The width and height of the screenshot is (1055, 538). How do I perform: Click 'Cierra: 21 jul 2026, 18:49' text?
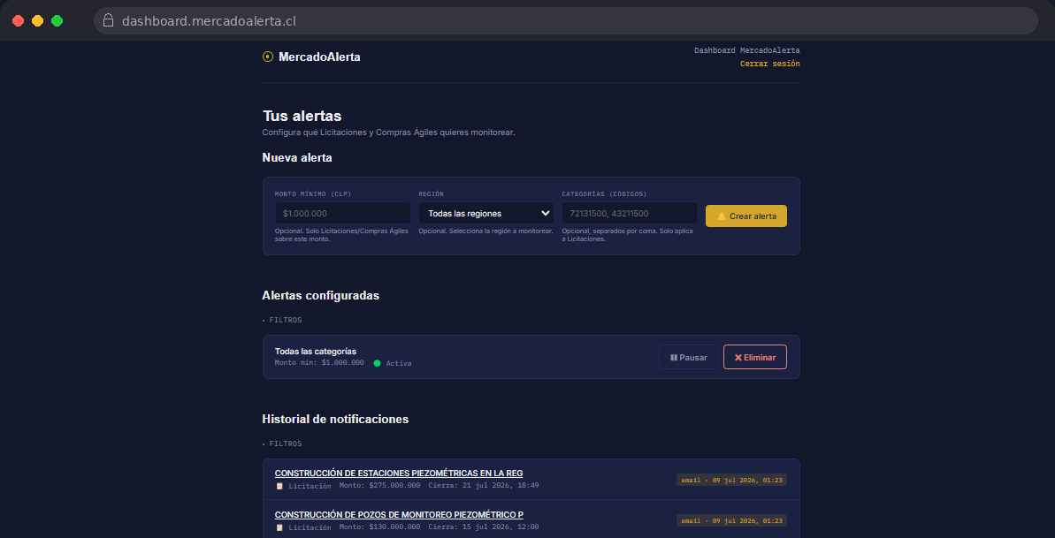483,486
